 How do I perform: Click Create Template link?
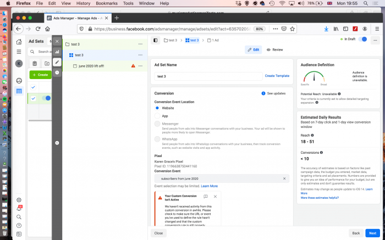click(277, 76)
